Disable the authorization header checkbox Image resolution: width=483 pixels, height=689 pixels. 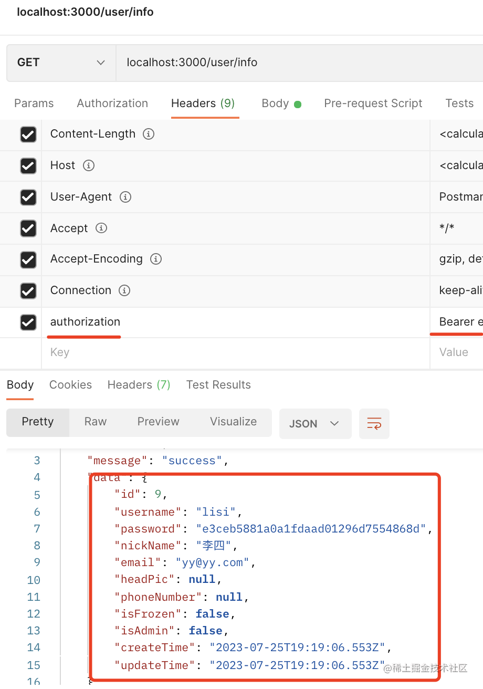[28, 322]
